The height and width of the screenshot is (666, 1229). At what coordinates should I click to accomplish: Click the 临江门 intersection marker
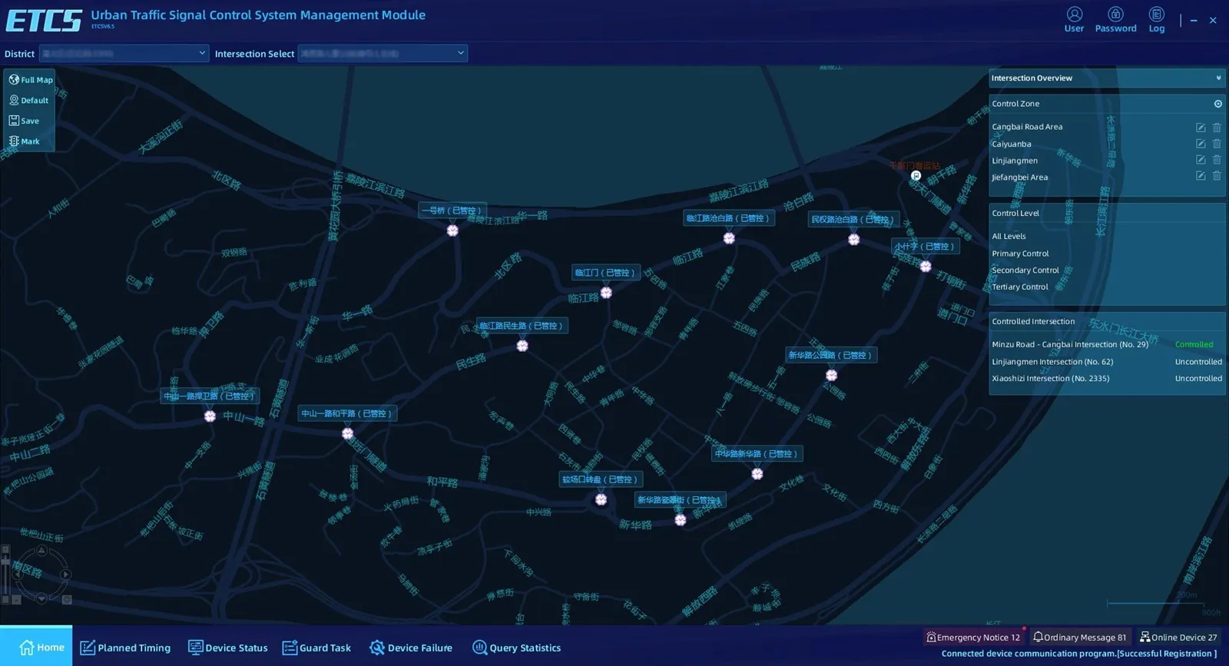tap(606, 293)
